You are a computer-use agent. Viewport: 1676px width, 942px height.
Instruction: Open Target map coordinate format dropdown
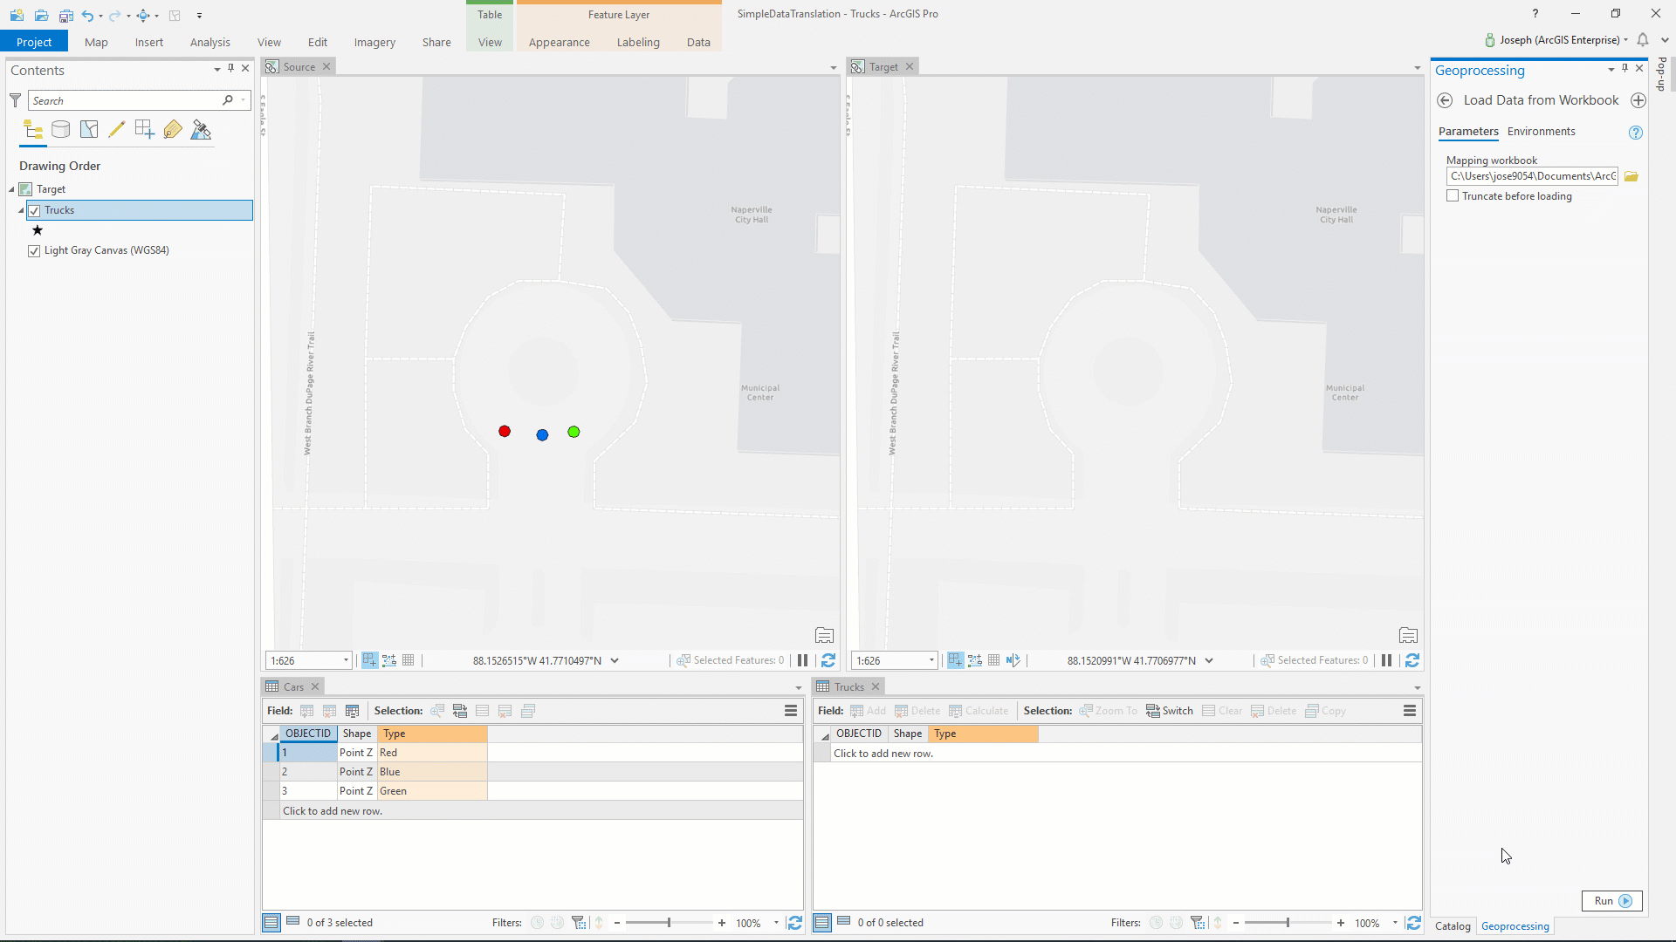(1209, 660)
